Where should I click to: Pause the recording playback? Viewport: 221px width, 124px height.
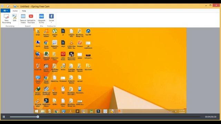coord(4,117)
